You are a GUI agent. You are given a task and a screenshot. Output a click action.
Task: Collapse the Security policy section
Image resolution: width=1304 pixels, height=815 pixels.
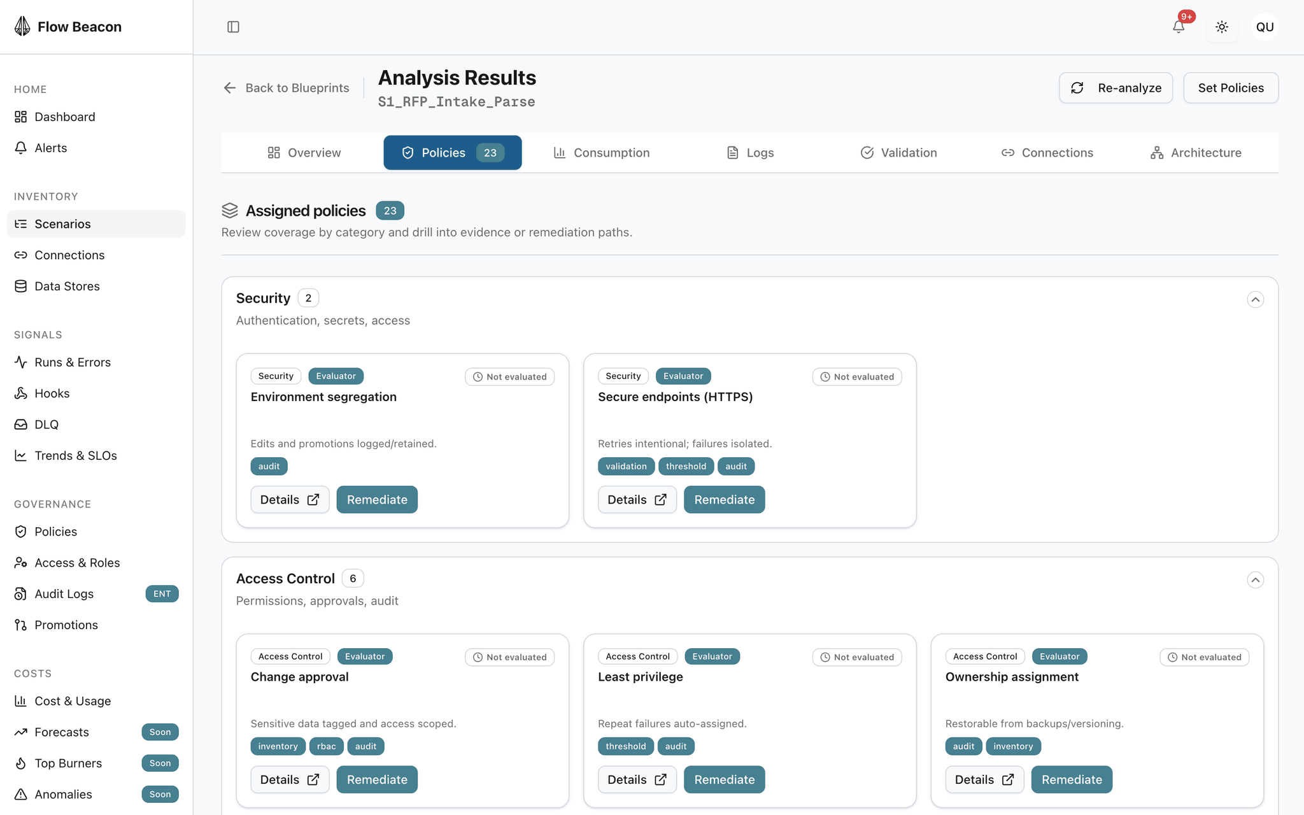tap(1256, 299)
